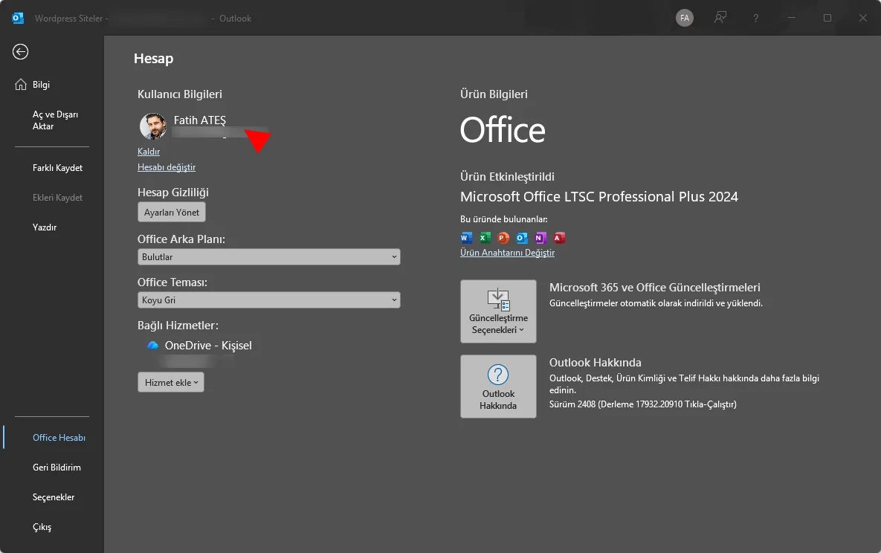
Task: Click Microsoft 365 ve Office Güncelleştirmeleri heading
Action: [654, 287]
